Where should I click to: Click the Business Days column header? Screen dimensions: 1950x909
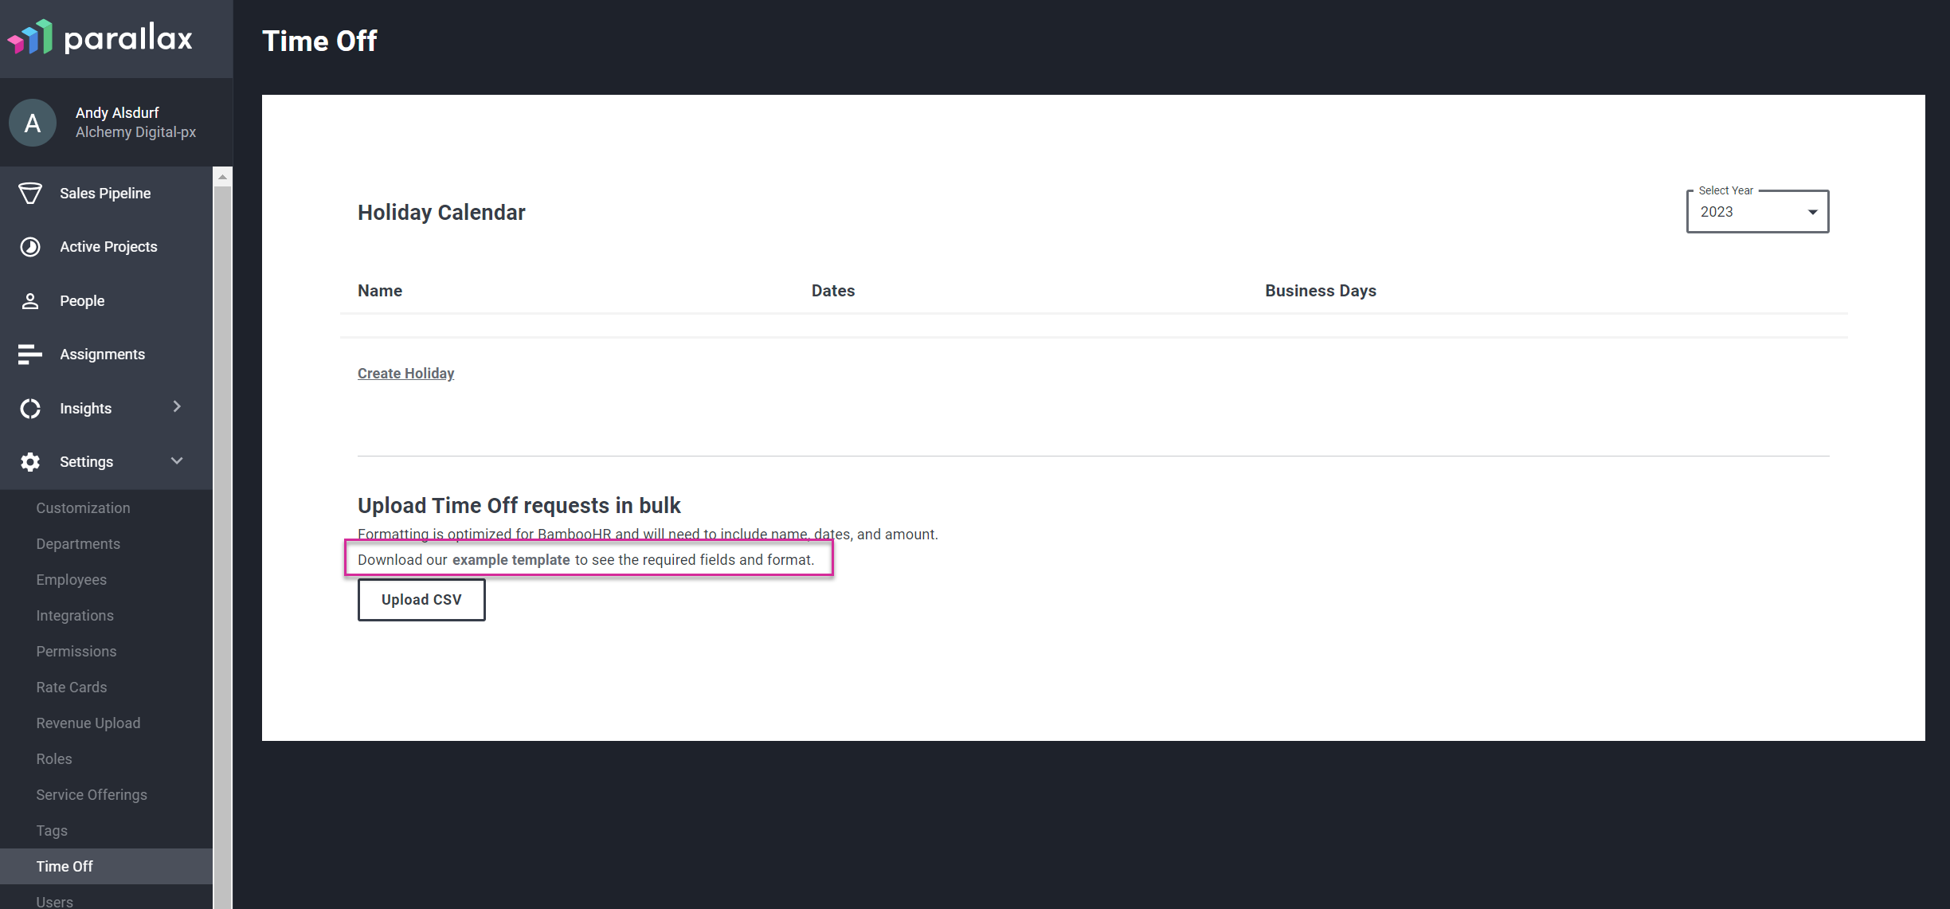click(1321, 291)
